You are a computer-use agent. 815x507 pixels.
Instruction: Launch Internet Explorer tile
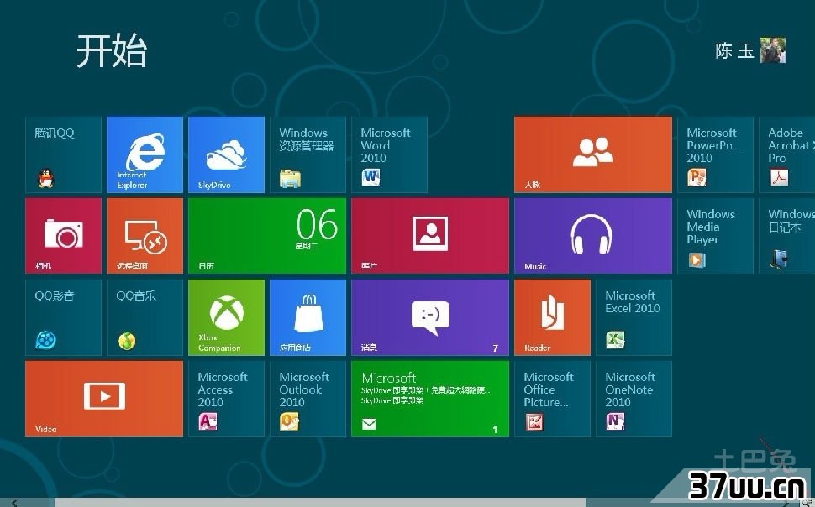point(145,154)
